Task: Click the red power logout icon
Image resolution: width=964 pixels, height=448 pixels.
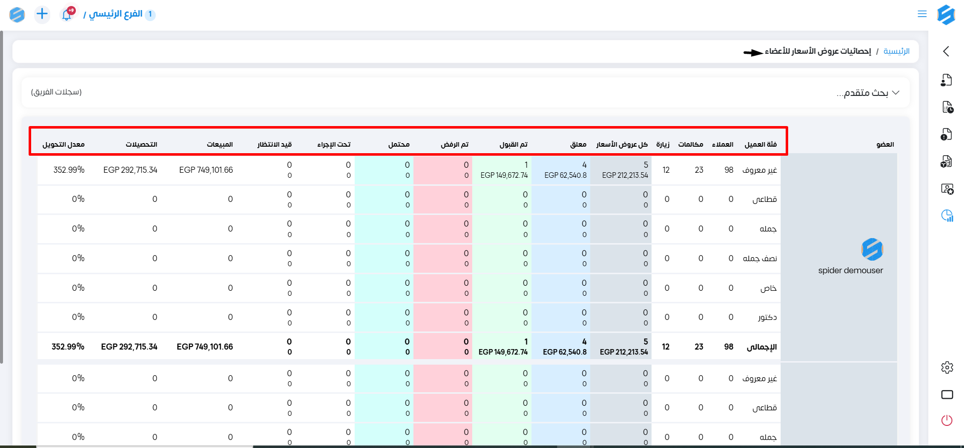Action: (947, 420)
